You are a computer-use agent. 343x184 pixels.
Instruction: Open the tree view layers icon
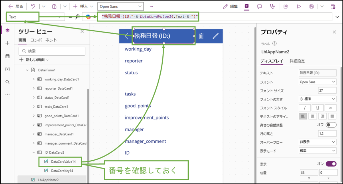[x=7, y=30]
